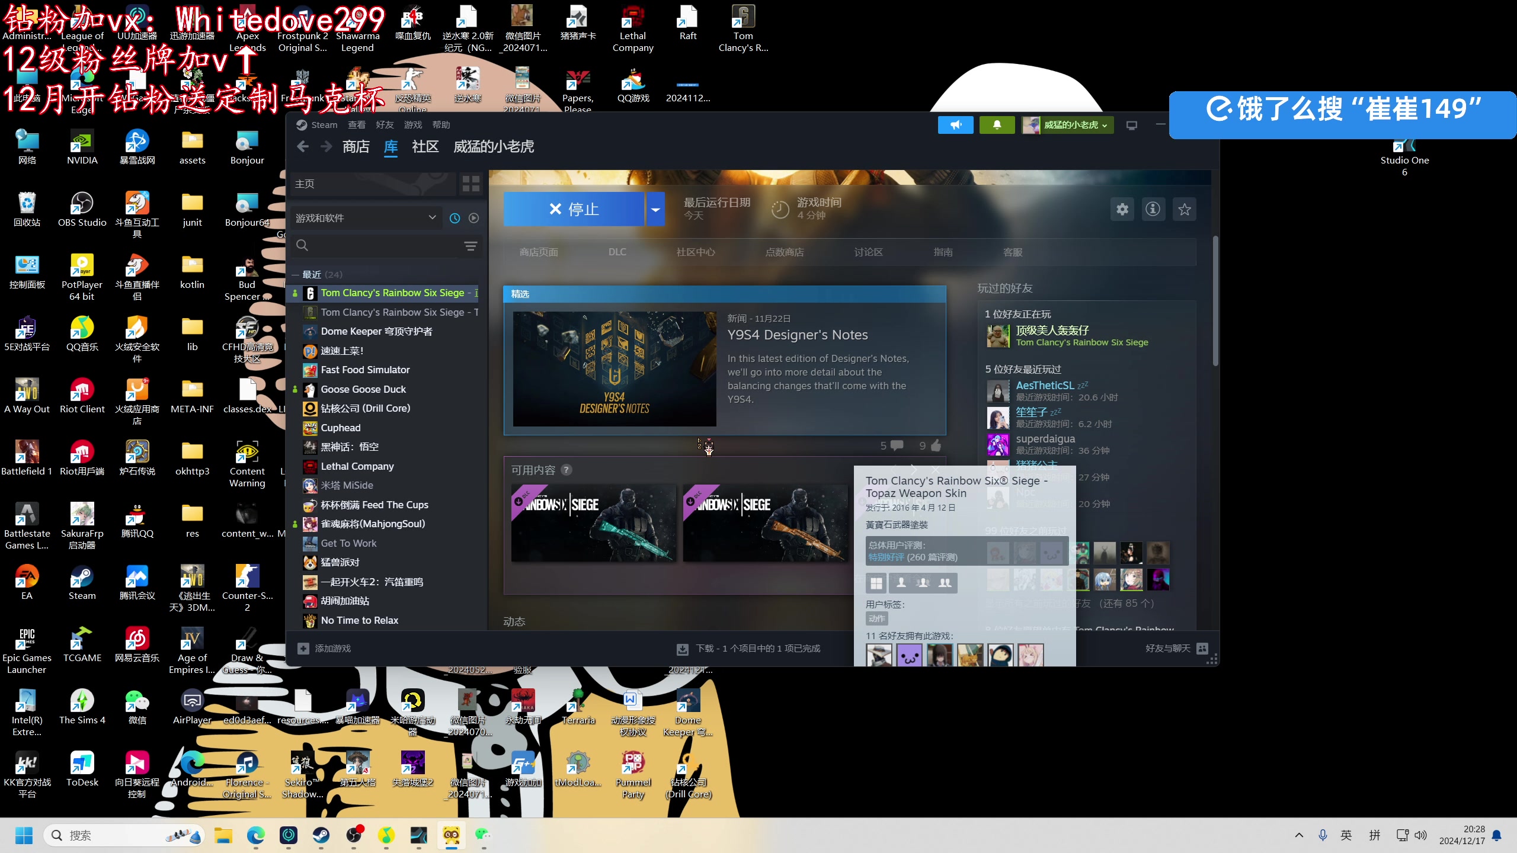Click Add a Game plus icon
This screenshot has height=853, width=1517.
(x=303, y=649)
